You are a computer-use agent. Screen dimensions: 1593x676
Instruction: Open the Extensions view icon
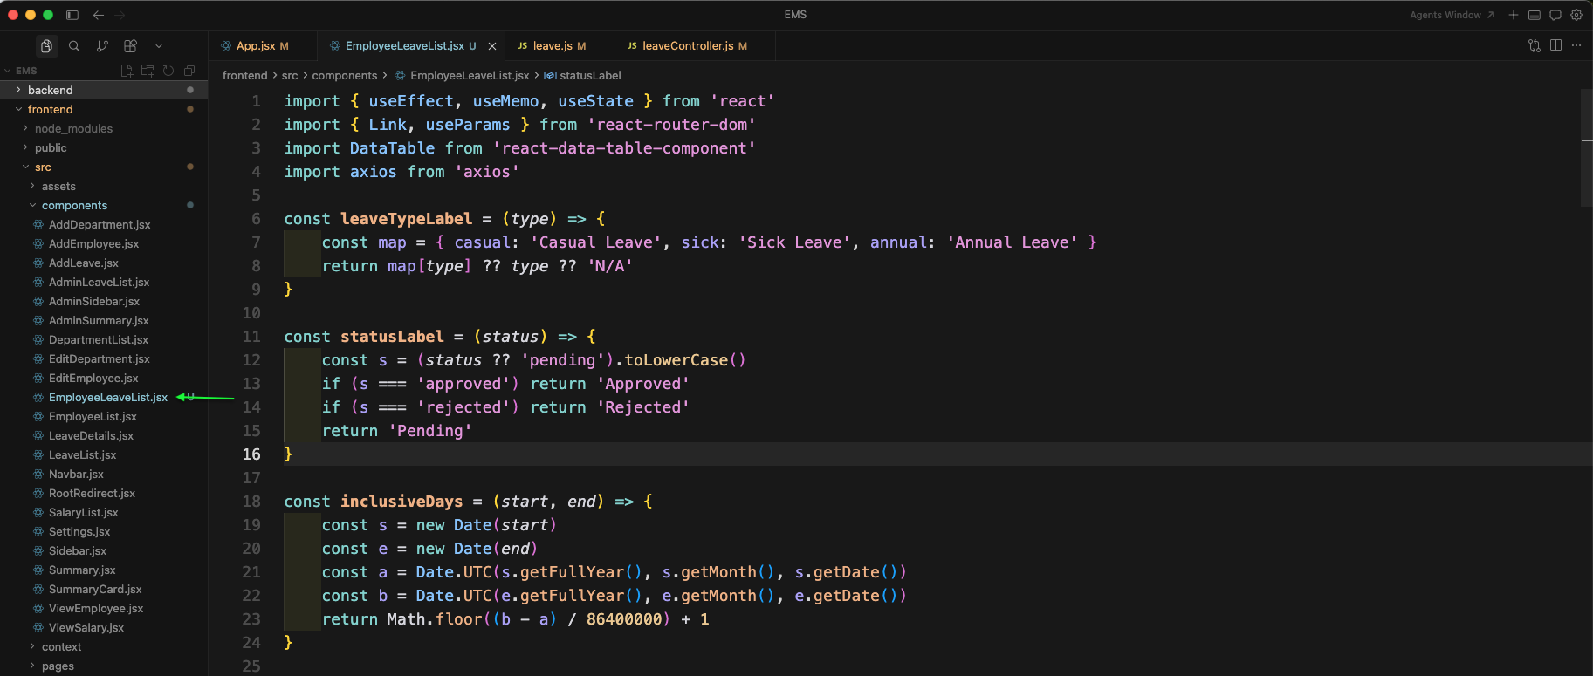(130, 46)
